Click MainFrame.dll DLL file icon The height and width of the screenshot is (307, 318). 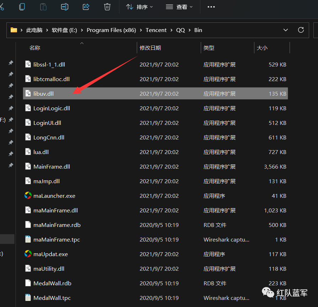[x=28, y=166]
